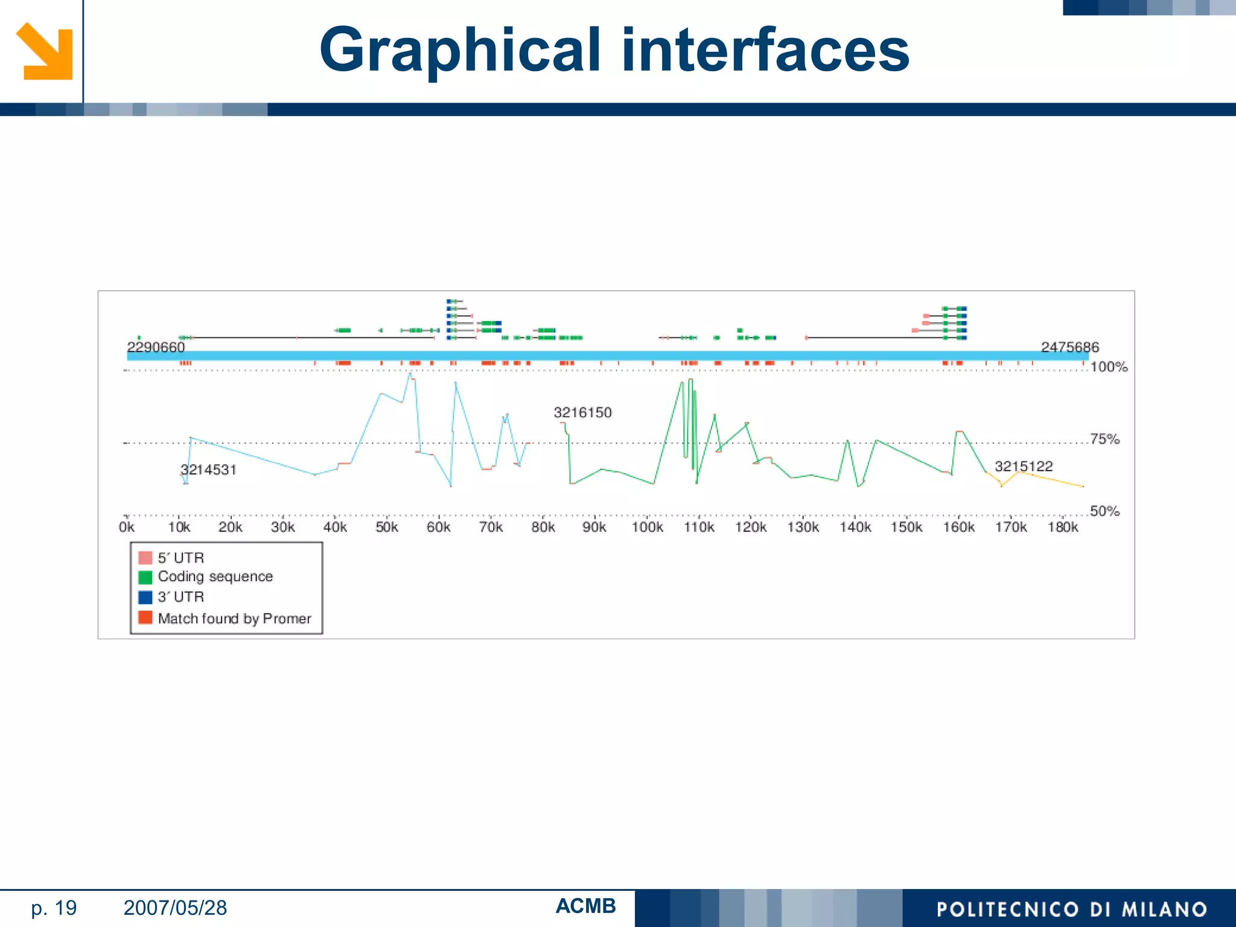Click the 2475686 end coordinate label
The width and height of the screenshot is (1236, 927).
(1069, 346)
